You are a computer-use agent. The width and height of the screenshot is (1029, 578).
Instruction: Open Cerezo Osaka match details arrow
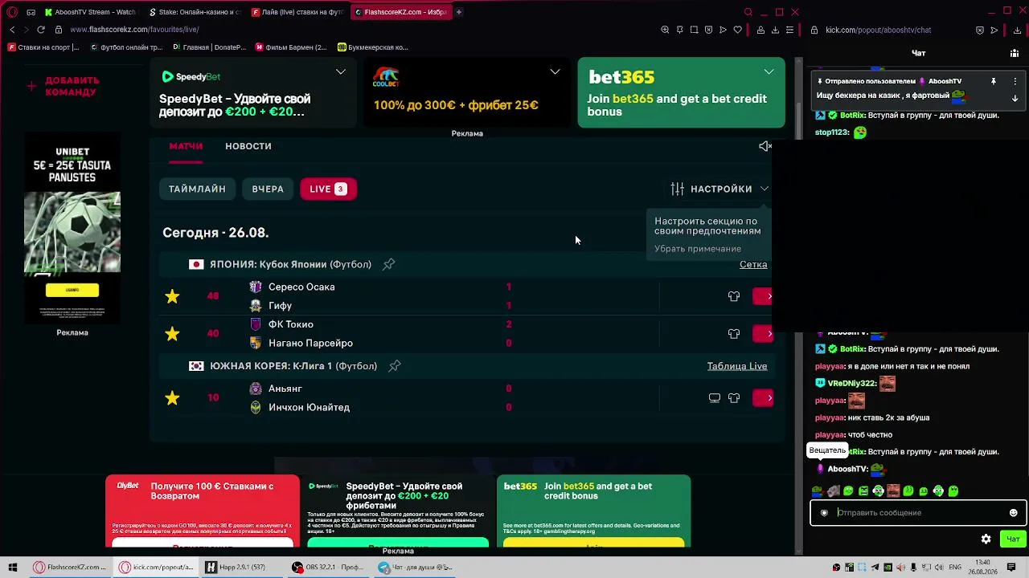[763, 296]
